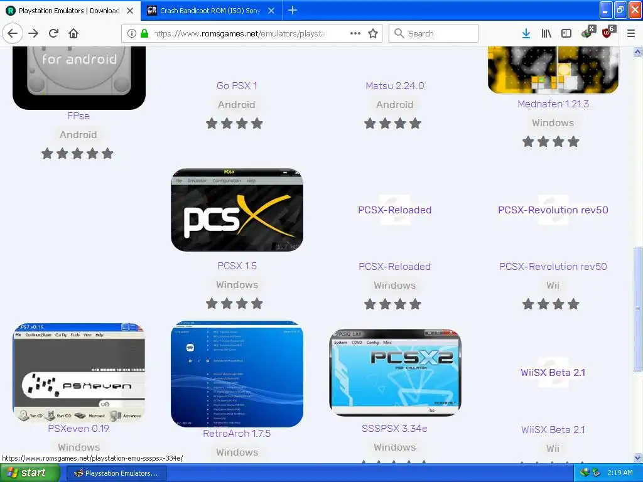Open the upper WiiSX Beta 2.1 placeholder title
643x482 pixels.
click(553, 373)
